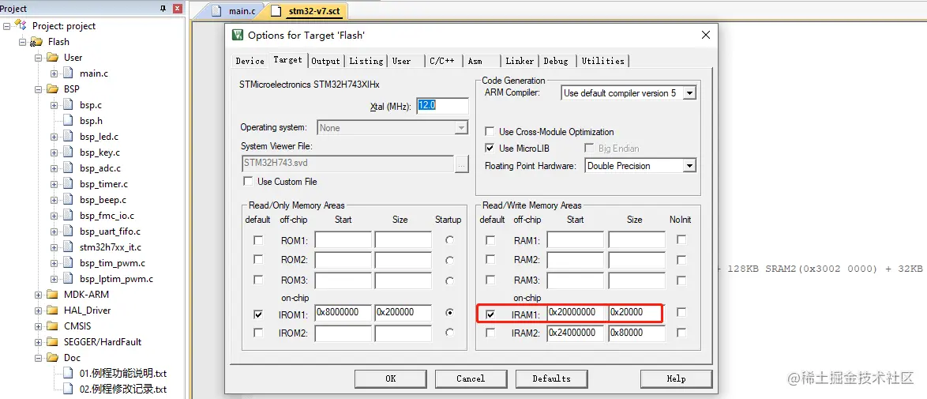This screenshot has width=927, height=399.
Task: Expand the CMSIS group
Action: coord(39,326)
